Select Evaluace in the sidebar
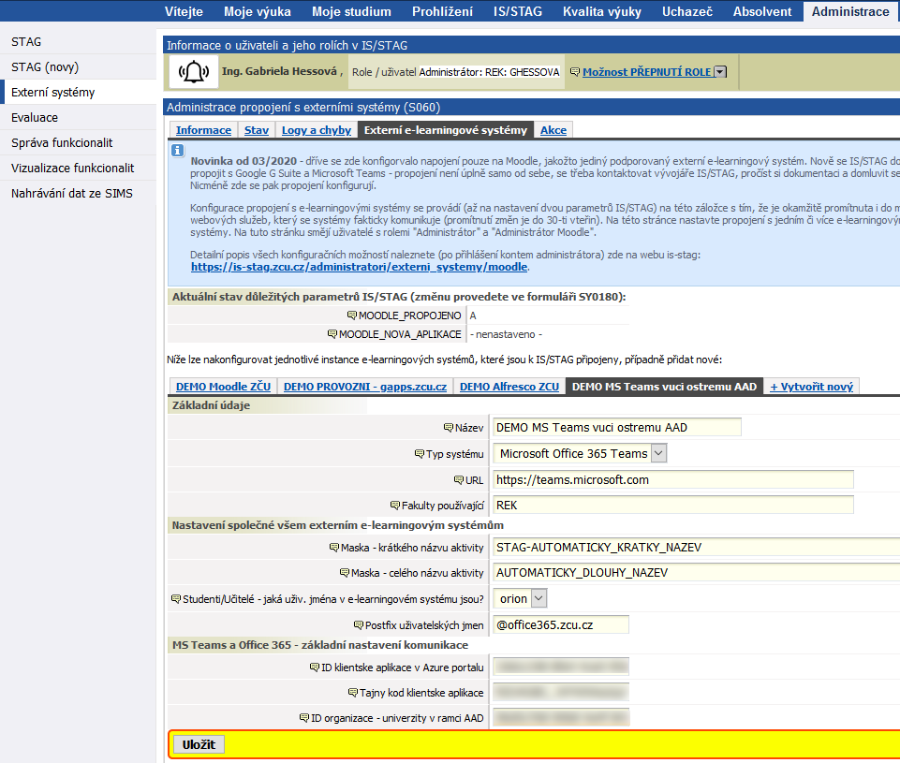This screenshot has width=900, height=763. (x=78, y=118)
